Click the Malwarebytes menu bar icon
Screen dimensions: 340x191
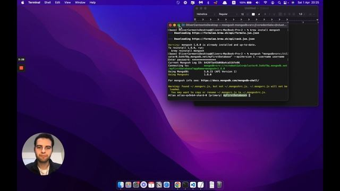[201, 3]
